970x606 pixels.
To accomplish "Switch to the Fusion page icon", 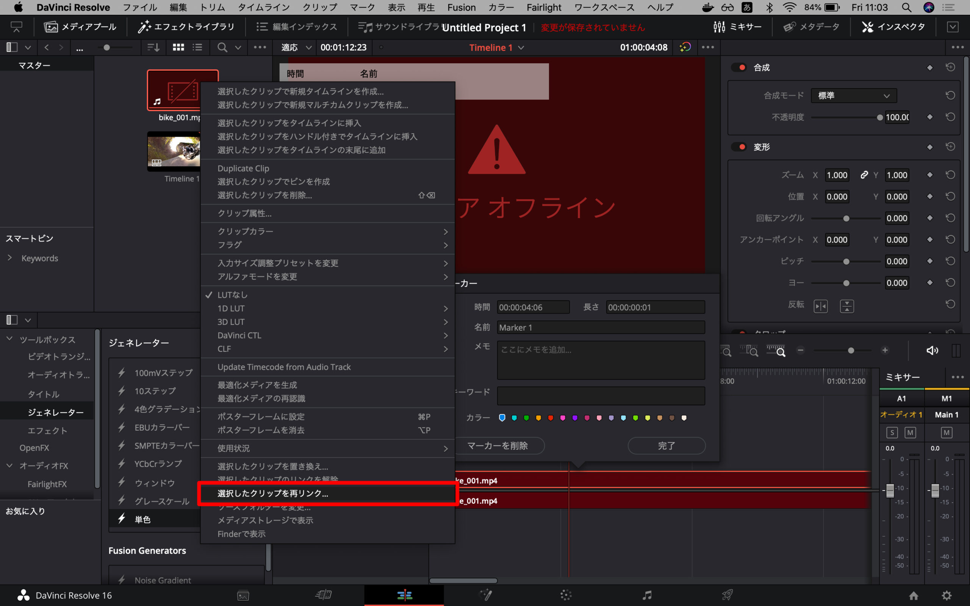I will 485,595.
